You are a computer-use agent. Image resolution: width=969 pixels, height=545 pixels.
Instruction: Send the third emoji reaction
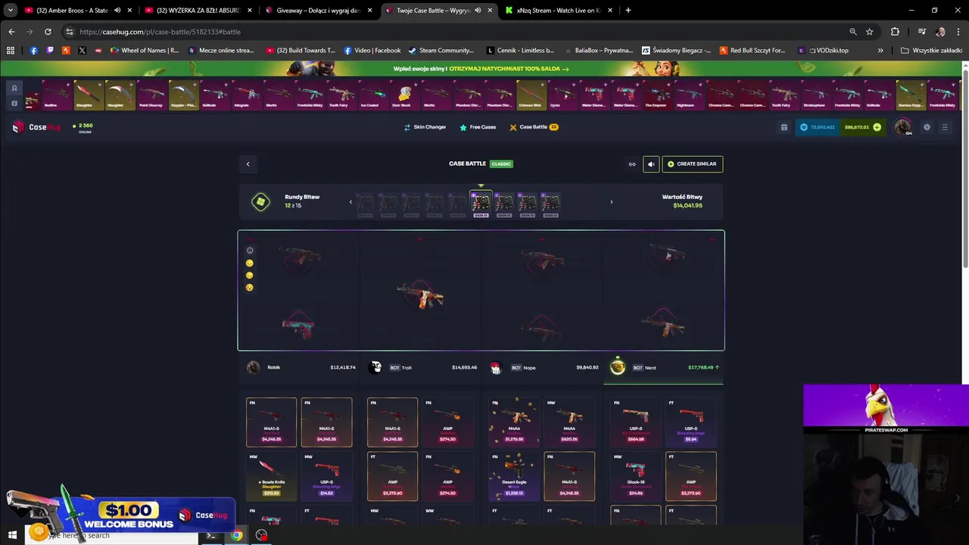[250, 275]
